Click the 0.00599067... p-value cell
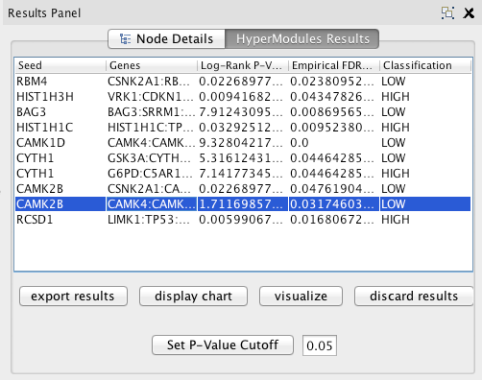Viewport: 482px width, 380px height. 243,220
